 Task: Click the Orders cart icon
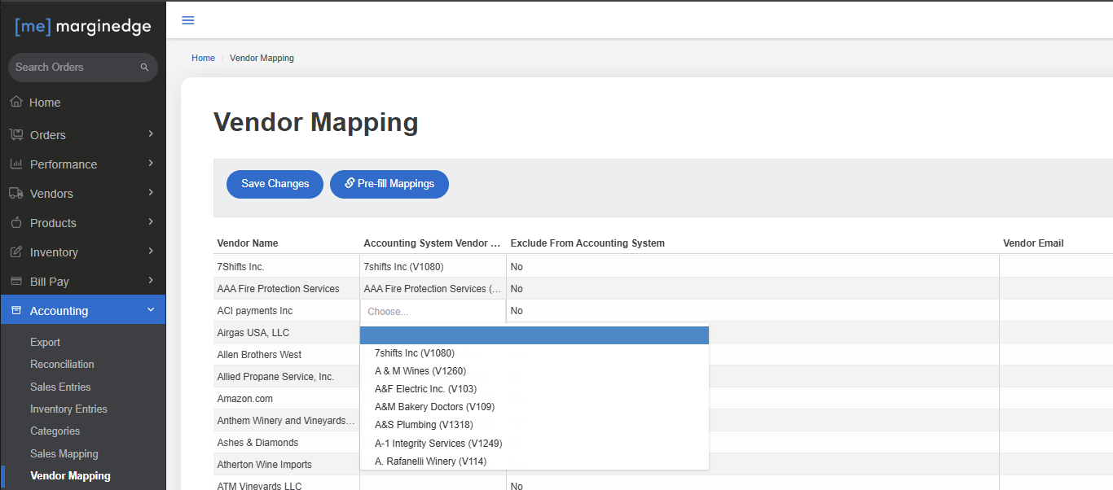click(16, 134)
